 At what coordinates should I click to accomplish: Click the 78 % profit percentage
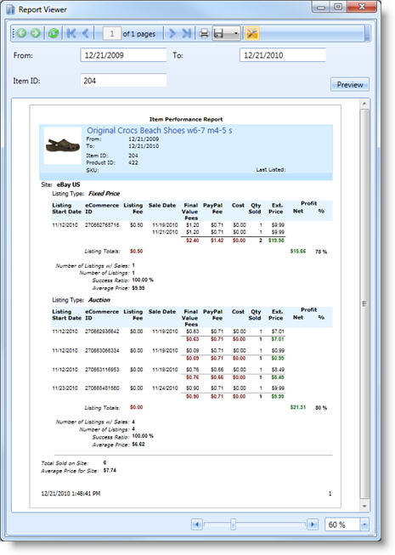coord(321,252)
